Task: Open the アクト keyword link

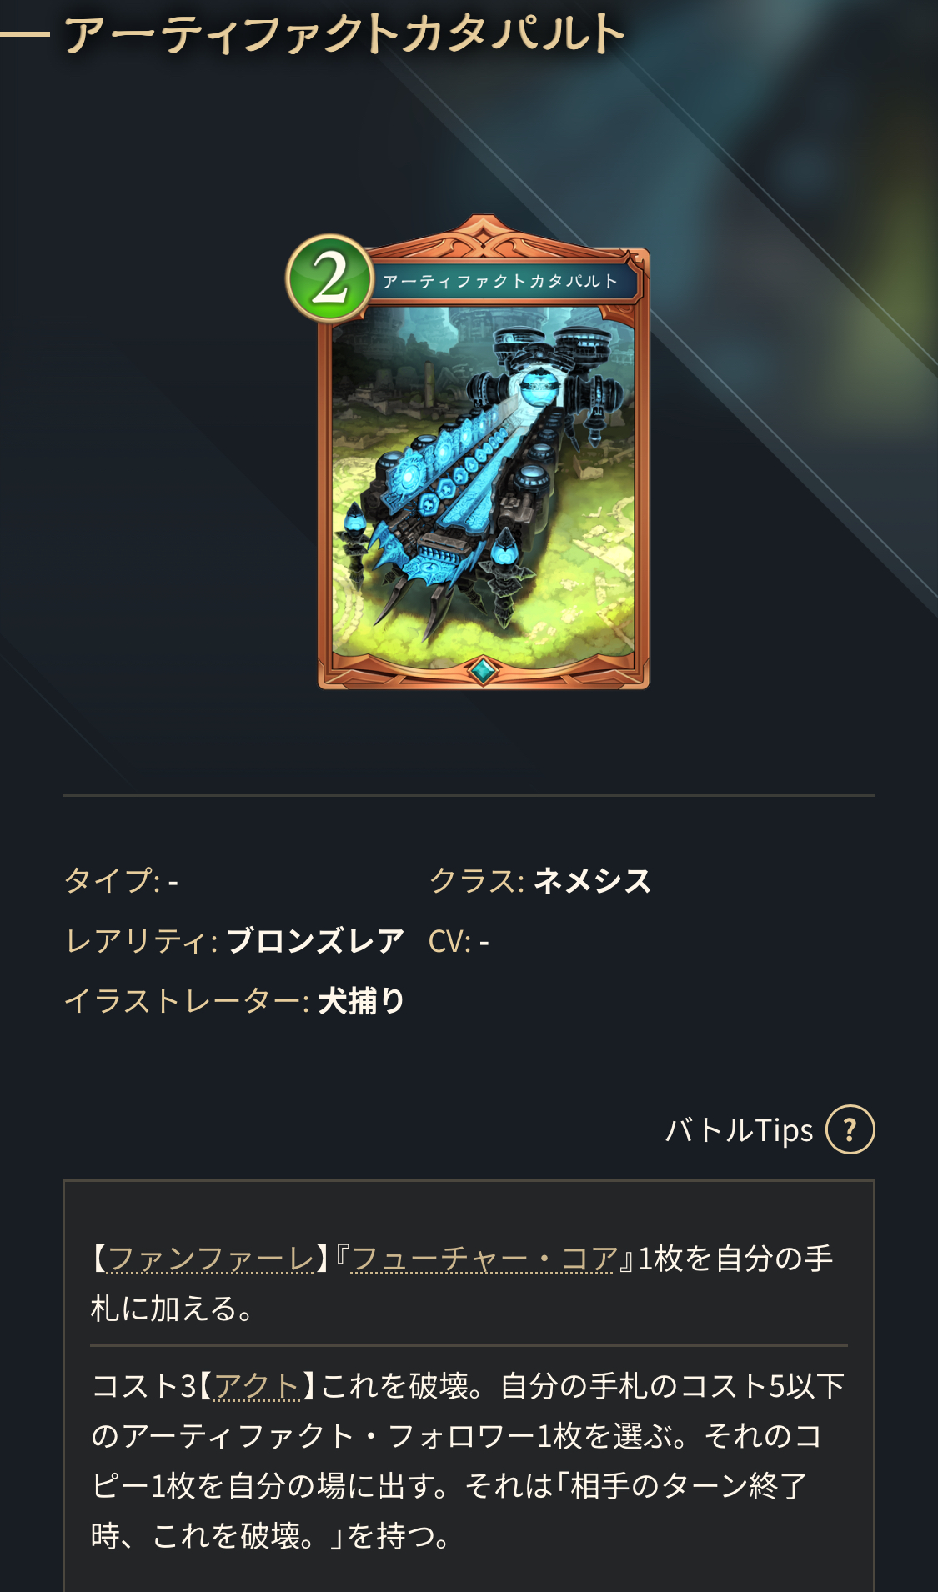Action: pyautogui.click(x=257, y=1386)
